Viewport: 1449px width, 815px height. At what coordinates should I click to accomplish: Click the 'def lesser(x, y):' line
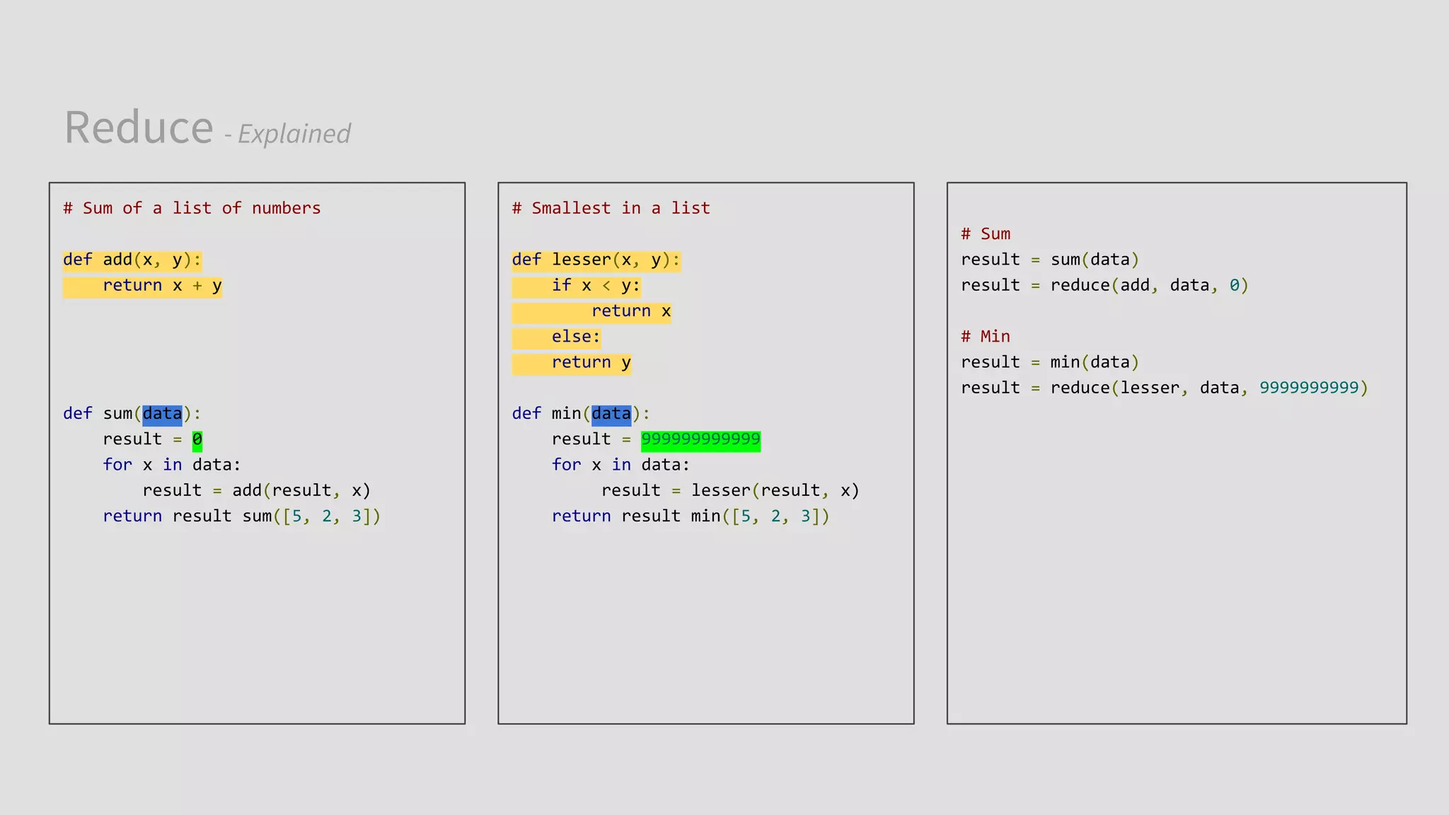coord(596,260)
